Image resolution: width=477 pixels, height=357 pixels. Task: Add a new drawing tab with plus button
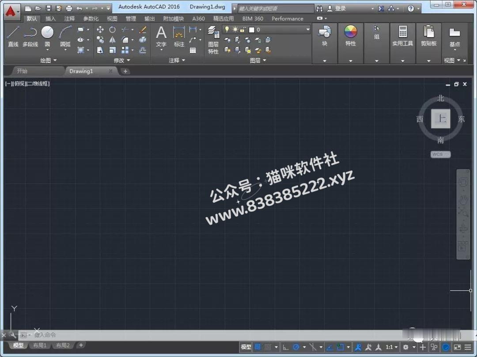(x=125, y=71)
